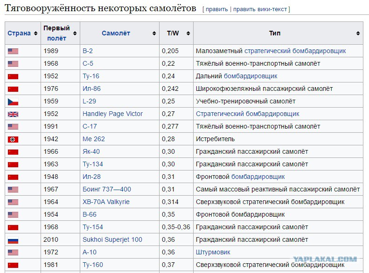Click the US flag in the A-10 row

coord(13,253)
